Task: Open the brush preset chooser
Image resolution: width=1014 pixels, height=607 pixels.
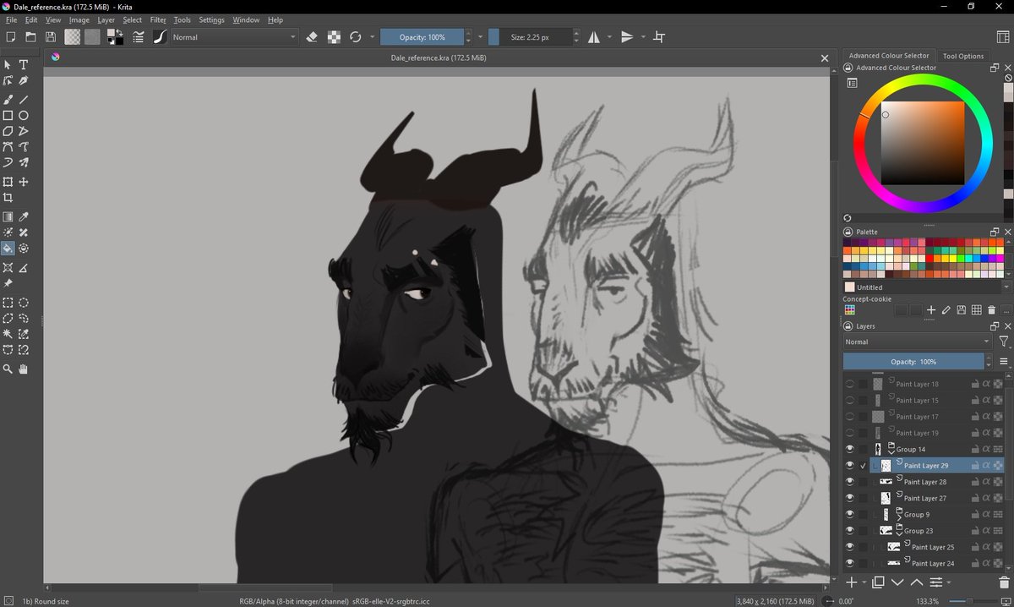Action: (159, 37)
